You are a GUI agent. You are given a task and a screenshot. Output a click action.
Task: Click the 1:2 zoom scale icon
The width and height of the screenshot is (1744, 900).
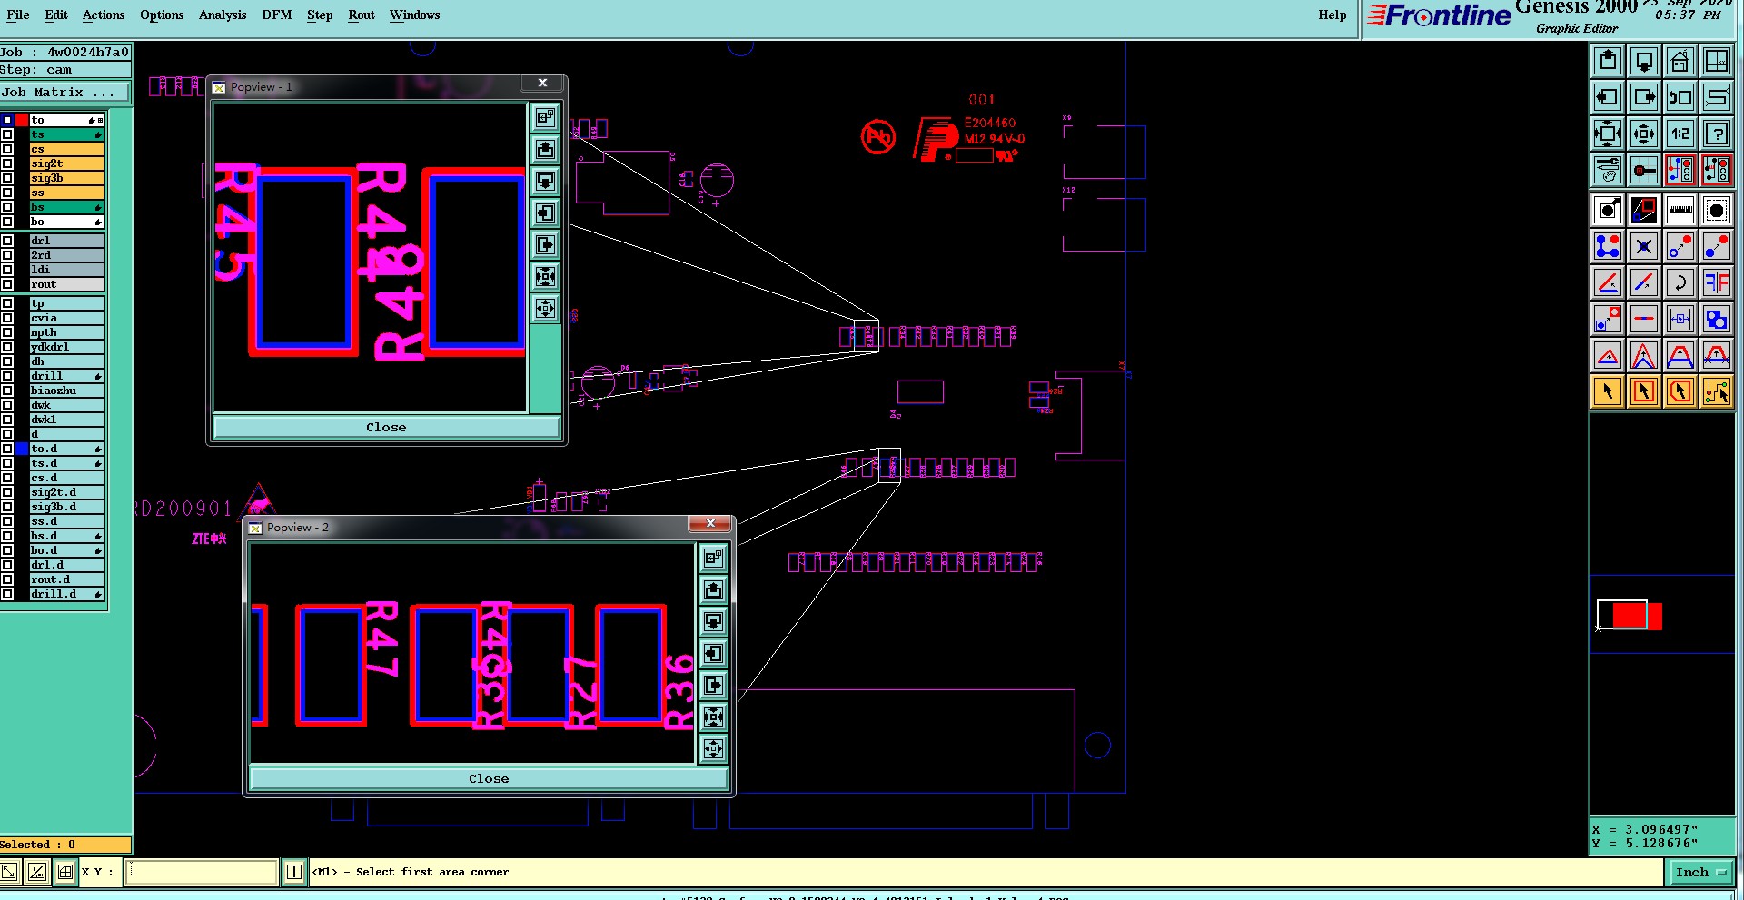pos(1680,134)
